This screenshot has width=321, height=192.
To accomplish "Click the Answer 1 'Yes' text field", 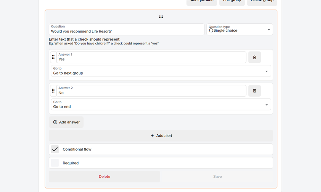I will (151, 57).
